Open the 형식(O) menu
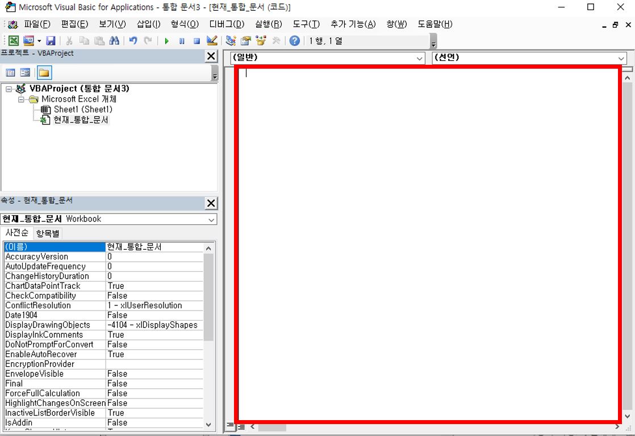 click(185, 24)
